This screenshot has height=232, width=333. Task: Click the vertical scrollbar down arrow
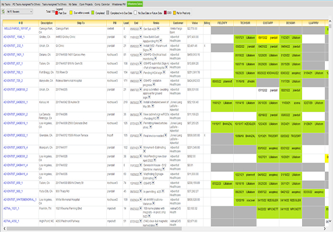tap(330, 221)
